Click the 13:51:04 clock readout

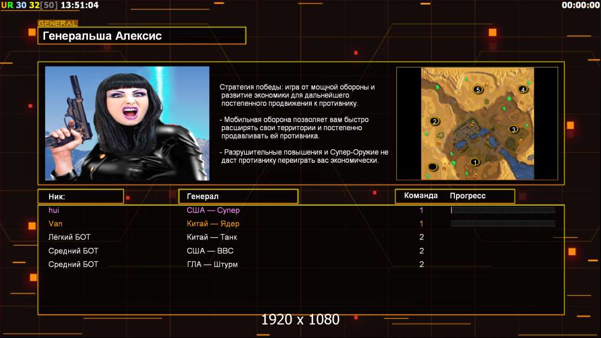[x=79, y=5]
